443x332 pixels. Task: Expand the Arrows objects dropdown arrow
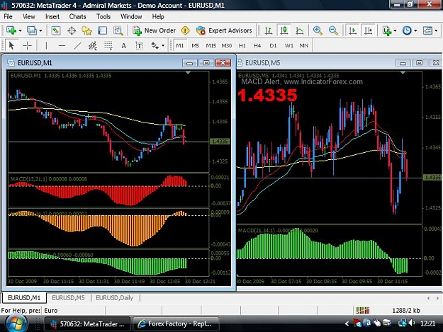(163, 46)
